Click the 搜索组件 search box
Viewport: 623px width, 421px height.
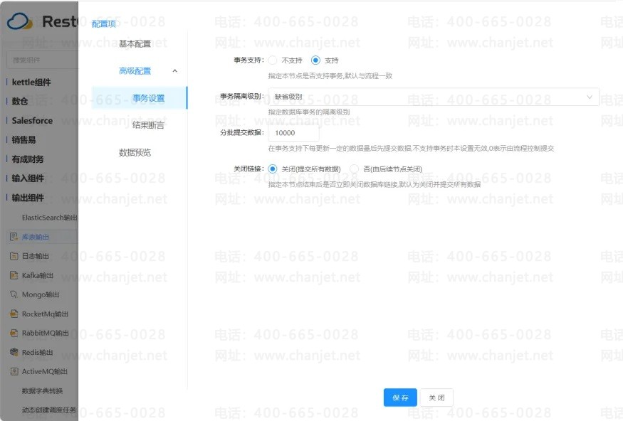[x=42, y=60]
